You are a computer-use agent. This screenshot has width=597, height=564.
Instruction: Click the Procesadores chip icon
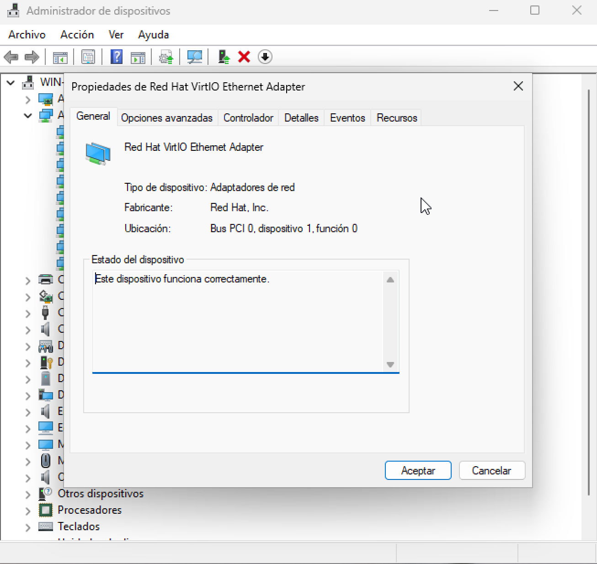click(45, 510)
